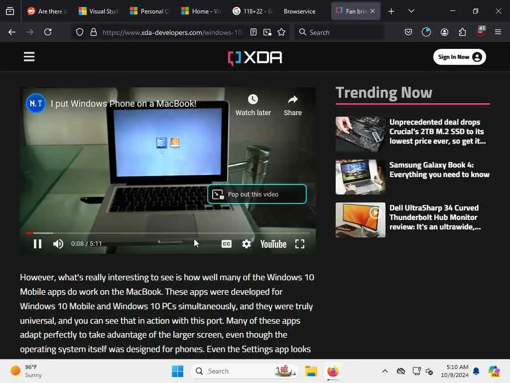View site security padlock info
Viewport: 510px width, 383px height.
(x=94, y=32)
